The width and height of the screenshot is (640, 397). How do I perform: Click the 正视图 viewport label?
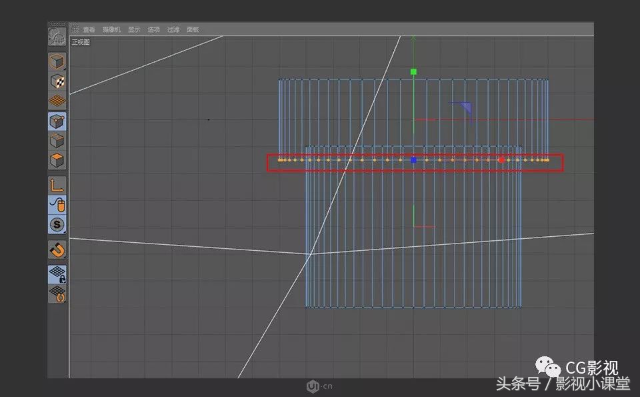pos(79,41)
